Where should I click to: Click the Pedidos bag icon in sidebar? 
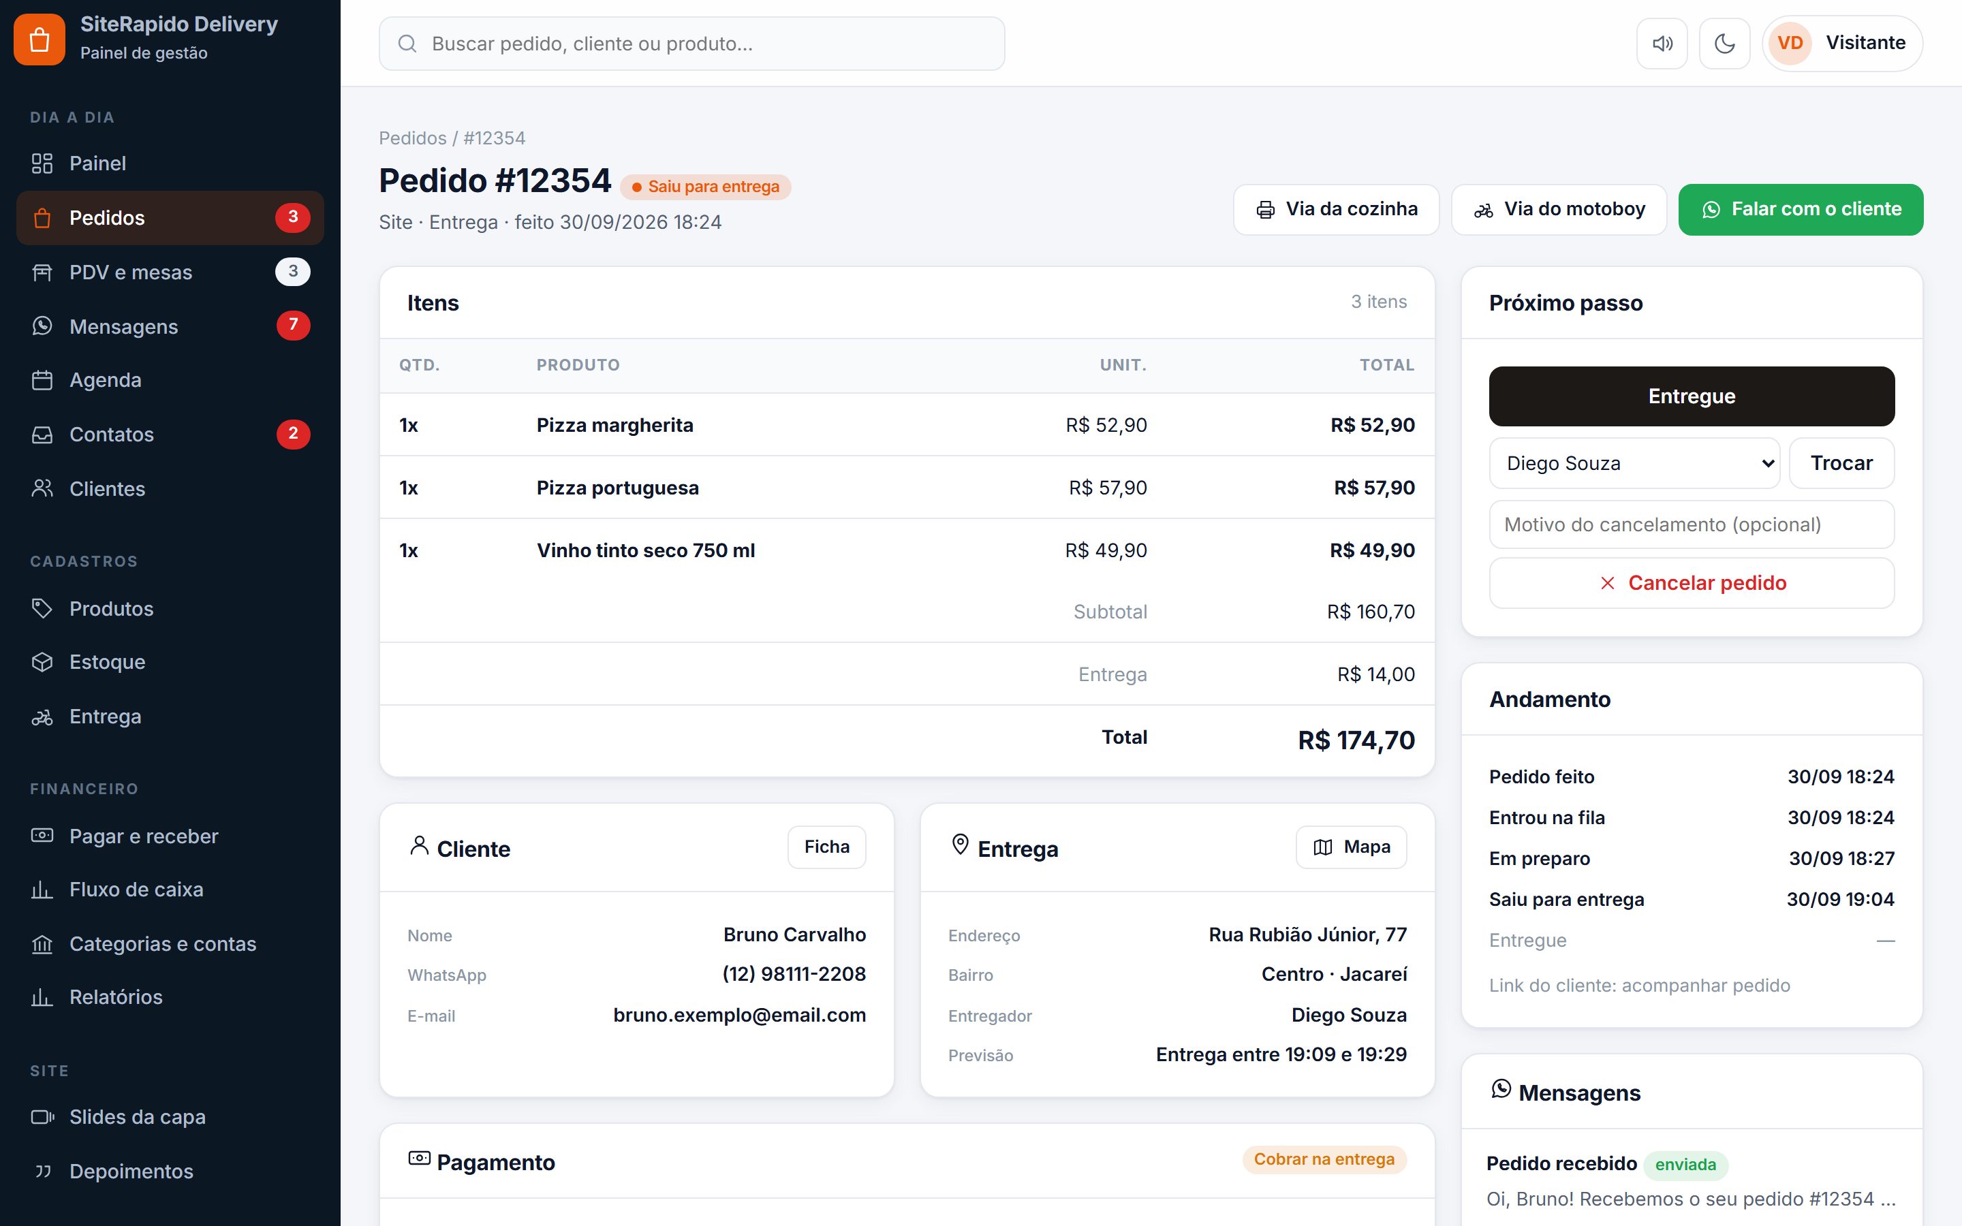(x=42, y=218)
